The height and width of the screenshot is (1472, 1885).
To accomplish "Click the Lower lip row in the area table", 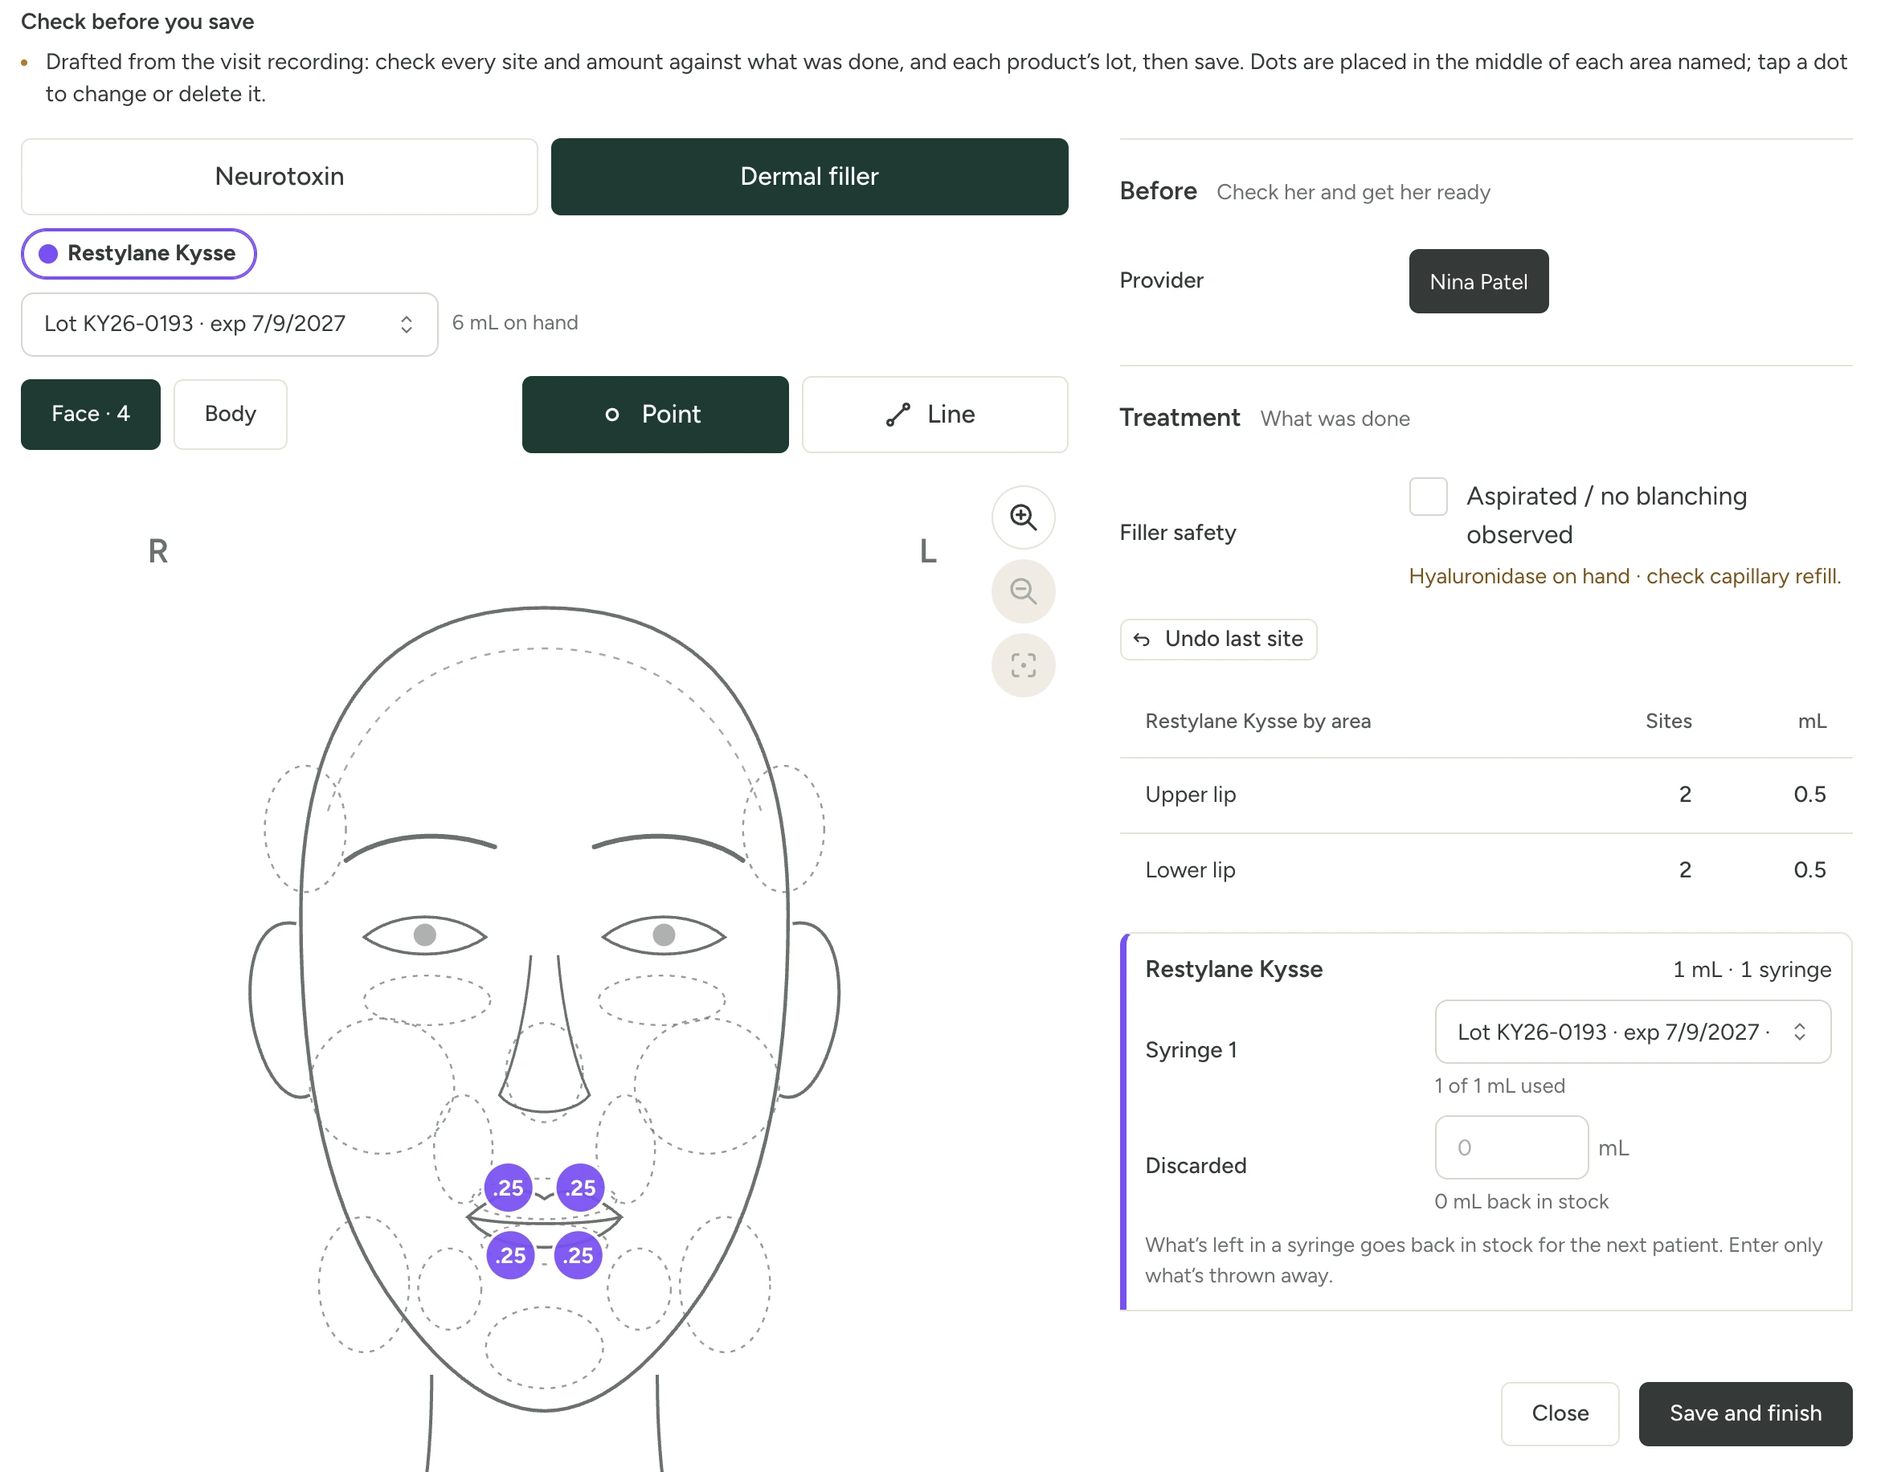I will tap(1486, 869).
